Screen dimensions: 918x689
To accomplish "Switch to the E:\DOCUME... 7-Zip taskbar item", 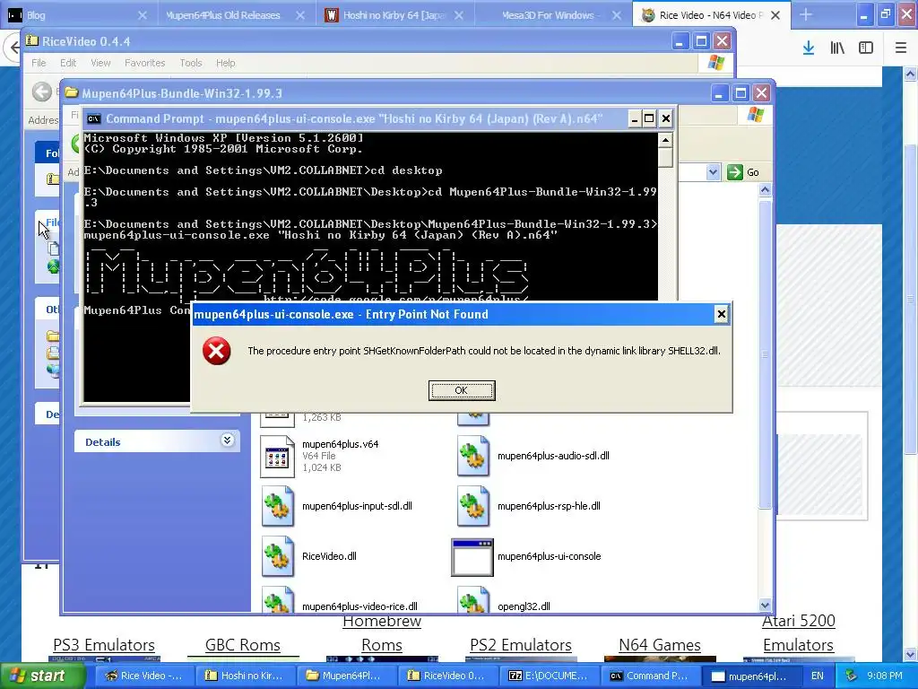I will [549, 676].
